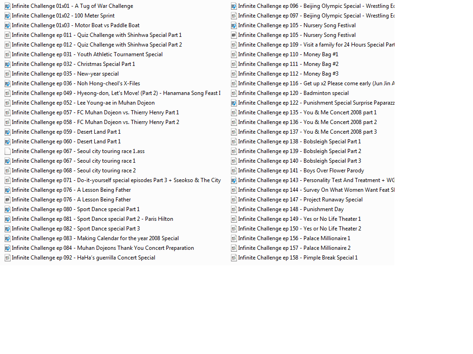Select ep 138 Bobsleigh Special Part 1 file
The image size is (473, 354).
click(x=299, y=142)
